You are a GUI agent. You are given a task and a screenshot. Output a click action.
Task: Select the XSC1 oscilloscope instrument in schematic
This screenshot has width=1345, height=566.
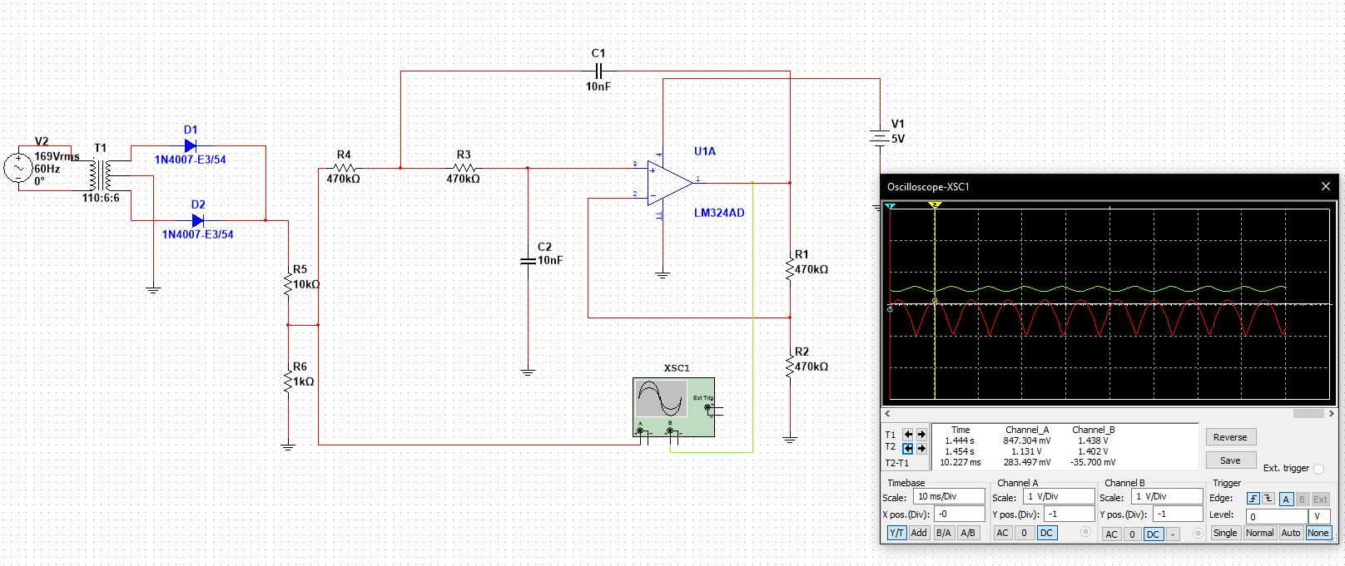click(673, 407)
